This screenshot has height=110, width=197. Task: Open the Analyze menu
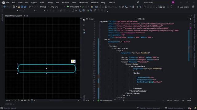click(x=65, y=2)
